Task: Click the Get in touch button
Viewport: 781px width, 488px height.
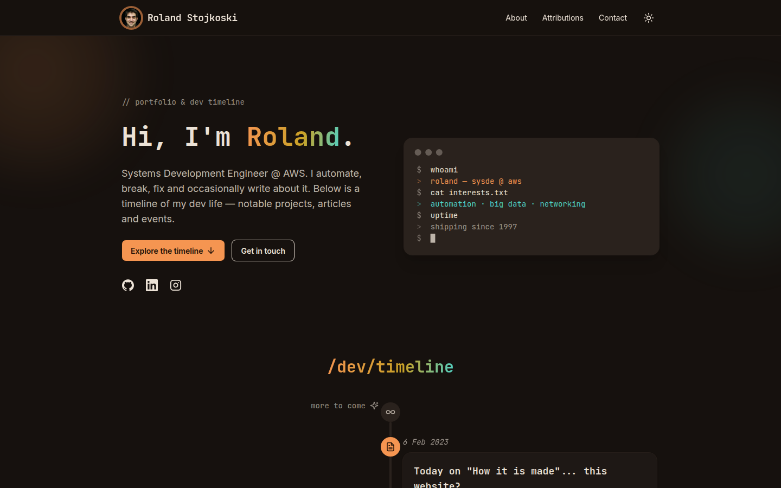Action: 263,251
